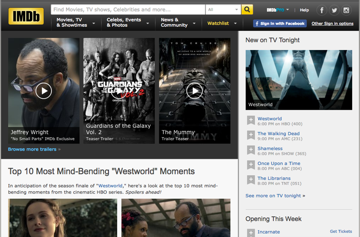
Task: Play the Guardians of the Galaxy trailer
Action: [119, 91]
